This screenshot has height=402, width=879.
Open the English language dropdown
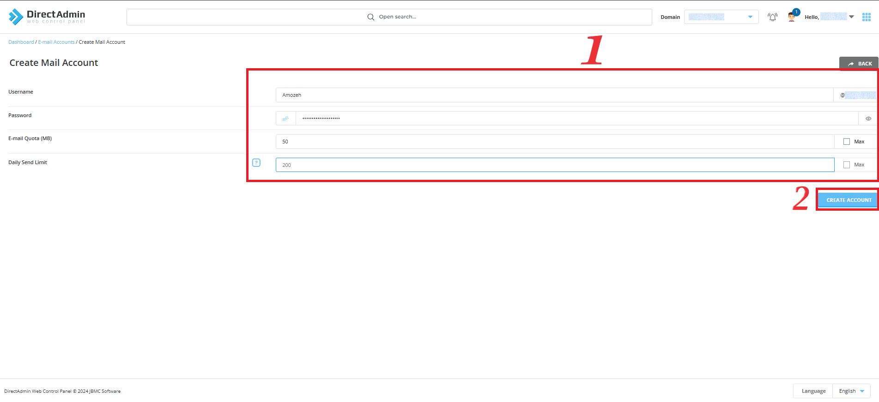tap(851, 391)
